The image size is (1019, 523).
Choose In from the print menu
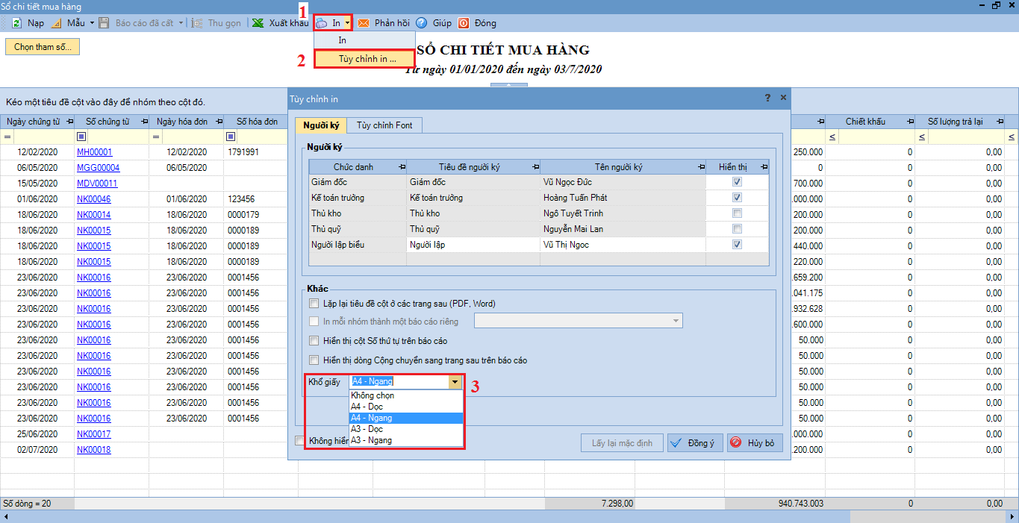(x=365, y=40)
